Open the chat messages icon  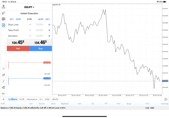(3, 19)
